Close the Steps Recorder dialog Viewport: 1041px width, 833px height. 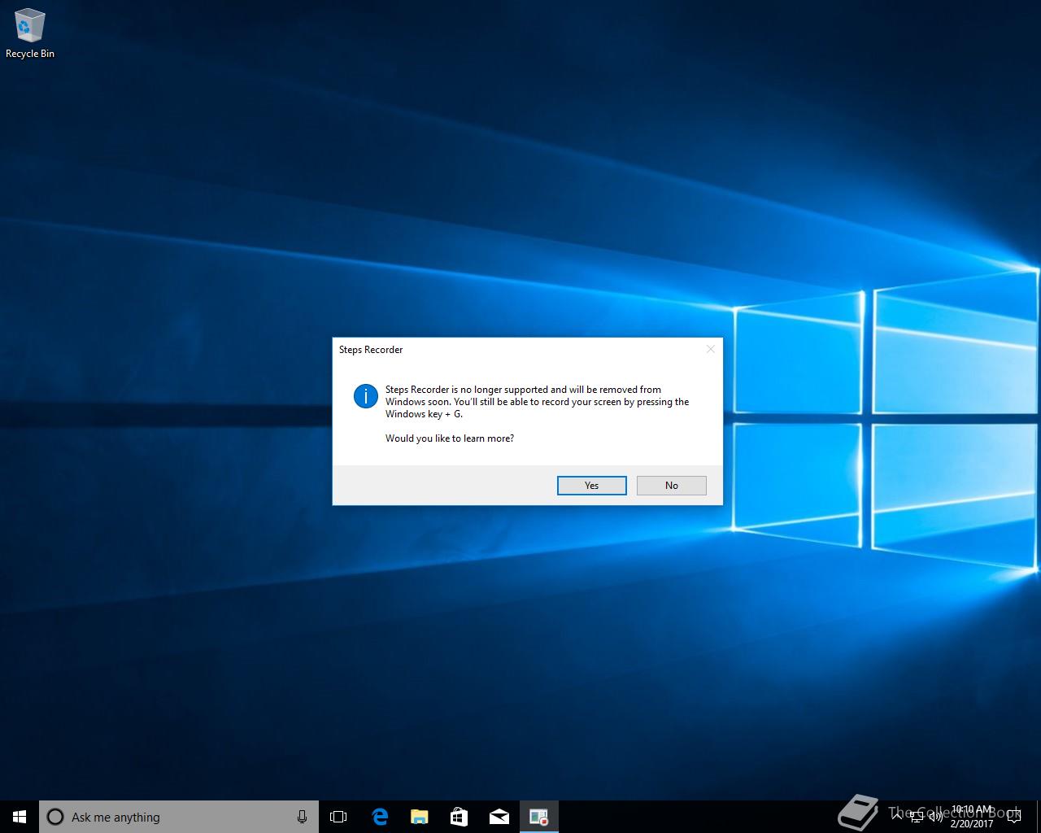[710, 349]
